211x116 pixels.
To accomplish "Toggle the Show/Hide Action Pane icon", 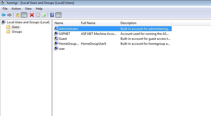I will coord(58,15).
